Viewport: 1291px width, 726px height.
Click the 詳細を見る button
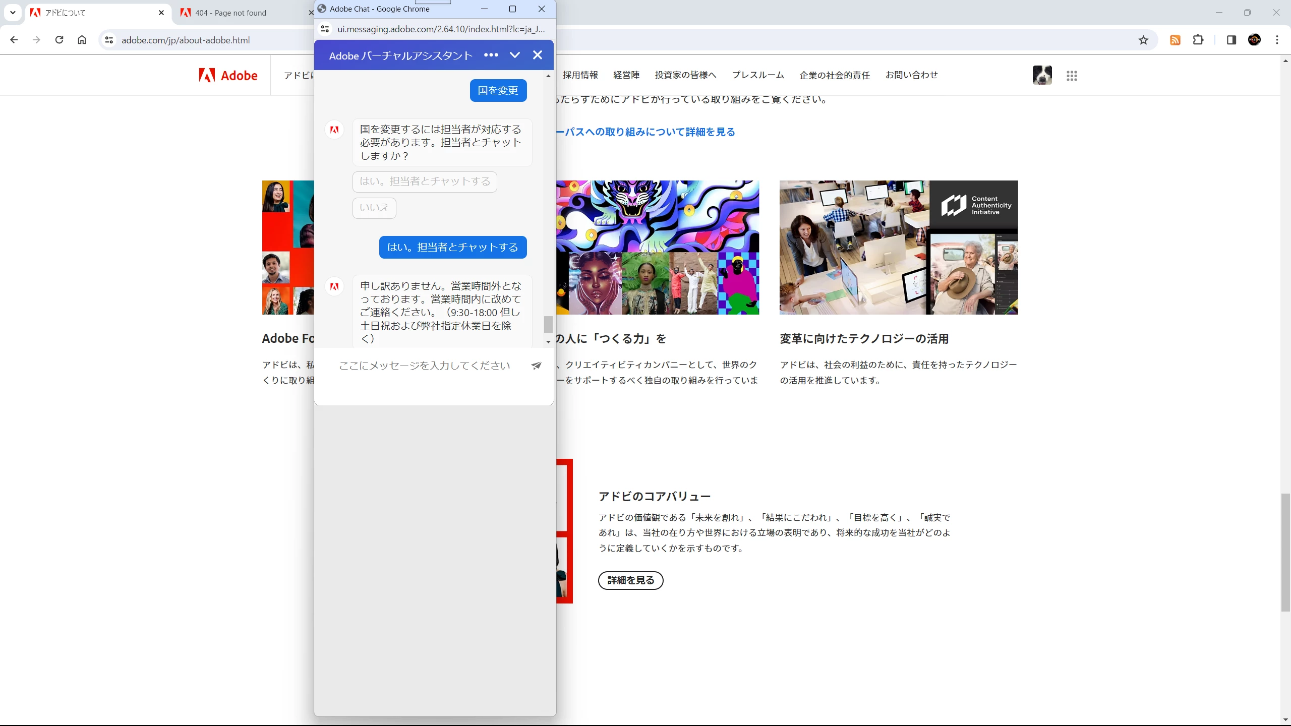(x=630, y=580)
